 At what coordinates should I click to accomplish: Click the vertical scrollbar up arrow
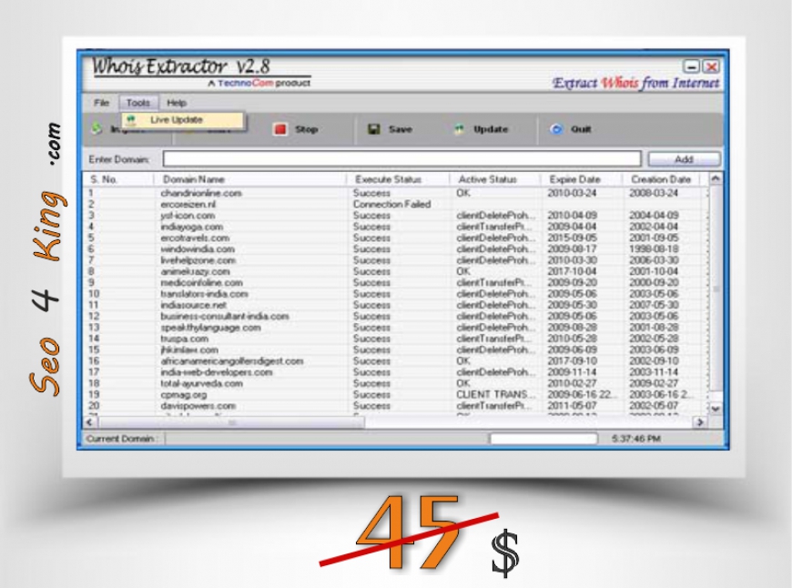click(x=716, y=178)
